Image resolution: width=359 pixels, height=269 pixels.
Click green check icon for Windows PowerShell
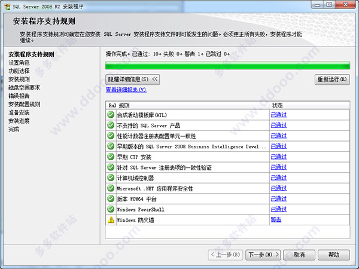point(111,209)
